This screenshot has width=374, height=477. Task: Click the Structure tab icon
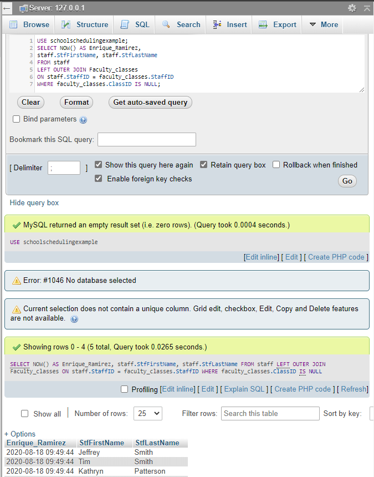coord(66,24)
